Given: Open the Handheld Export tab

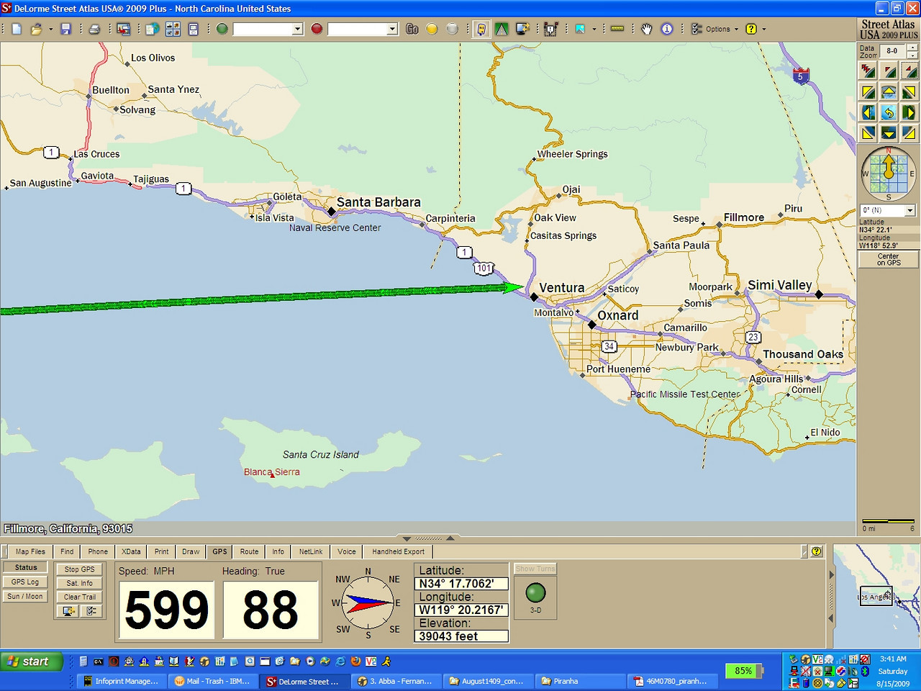Looking at the screenshot, I should [x=398, y=551].
